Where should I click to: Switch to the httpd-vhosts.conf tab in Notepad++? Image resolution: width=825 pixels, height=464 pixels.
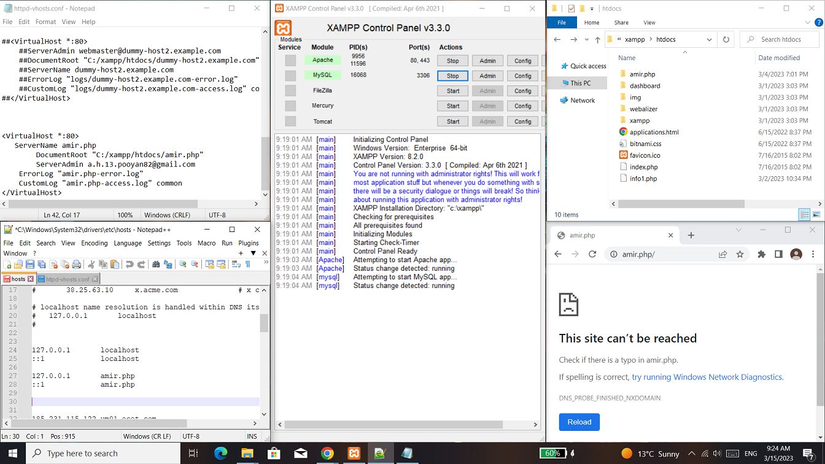[67, 279]
